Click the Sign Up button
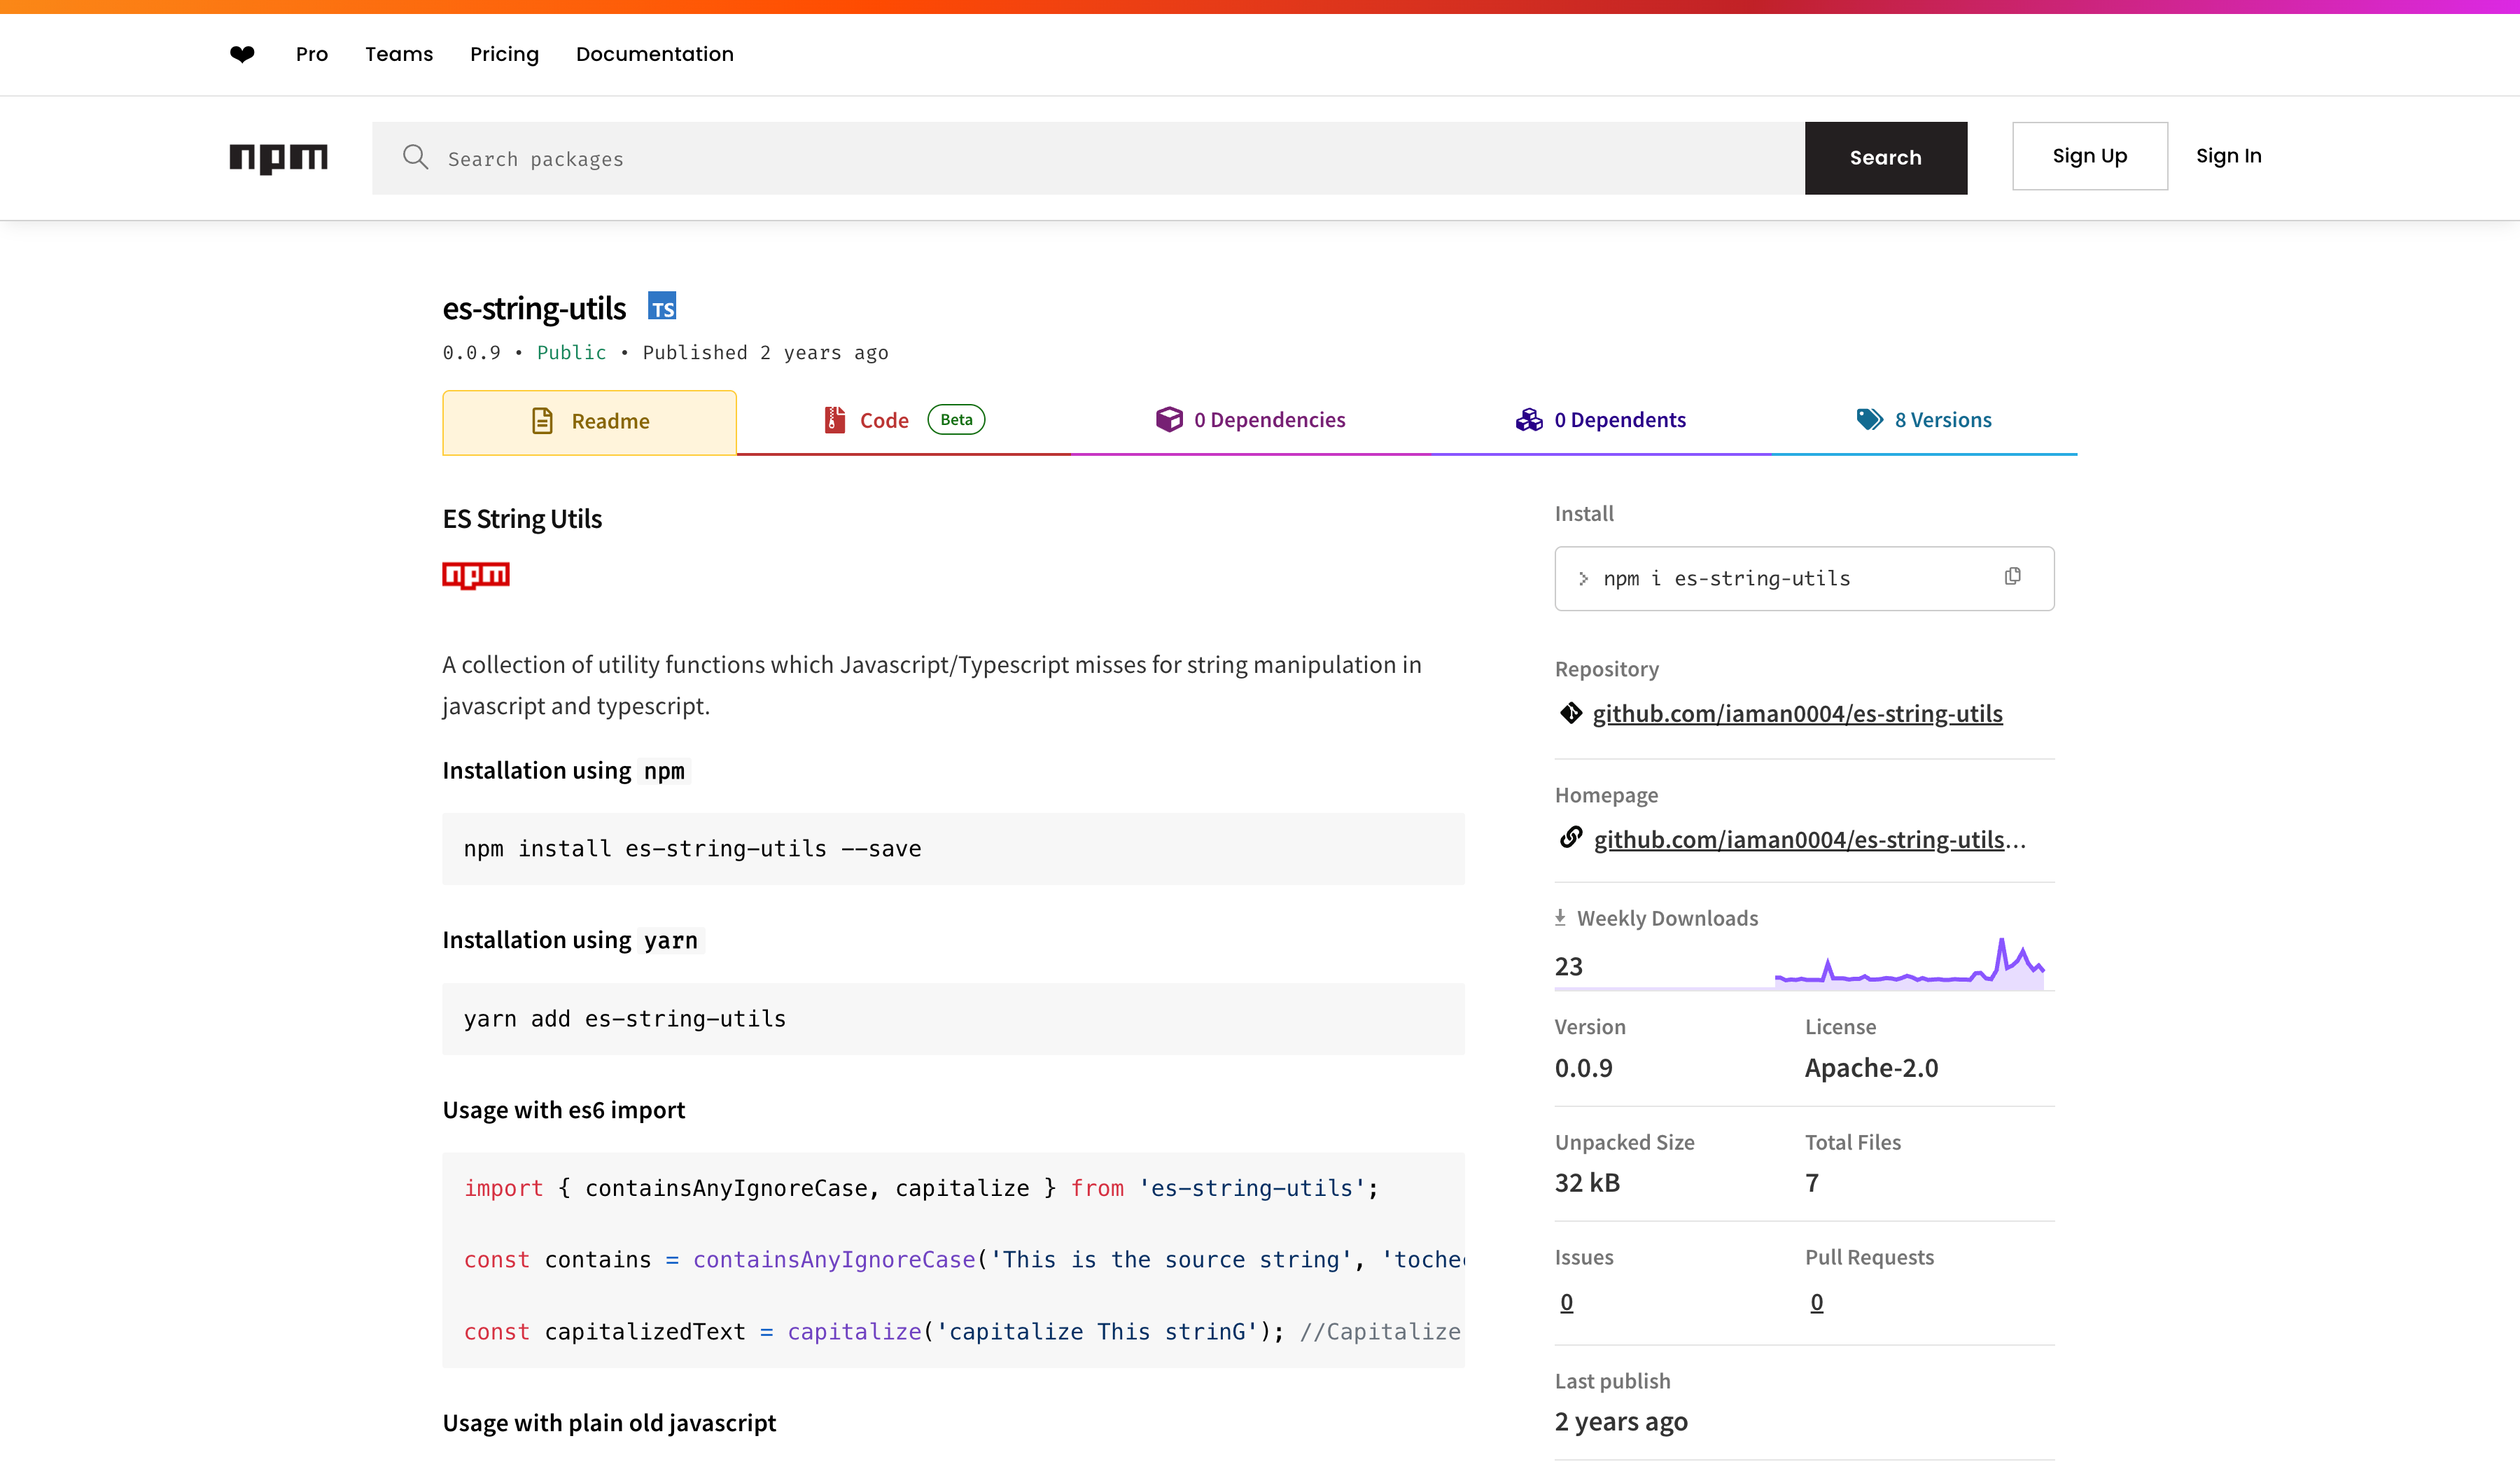2520x1462 pixels. tap(2090, 156)
